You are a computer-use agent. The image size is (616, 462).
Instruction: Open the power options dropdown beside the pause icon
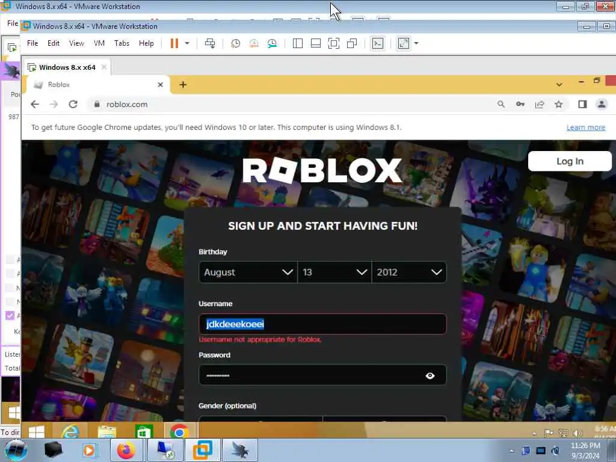(187, 43)
